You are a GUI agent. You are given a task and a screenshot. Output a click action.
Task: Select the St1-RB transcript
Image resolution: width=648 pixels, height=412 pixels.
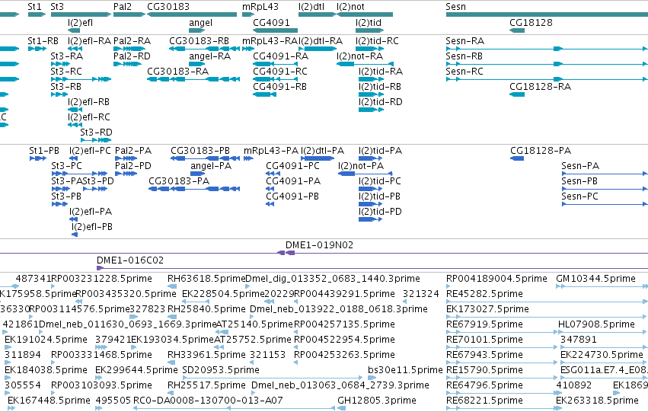[x=37, y=49]
